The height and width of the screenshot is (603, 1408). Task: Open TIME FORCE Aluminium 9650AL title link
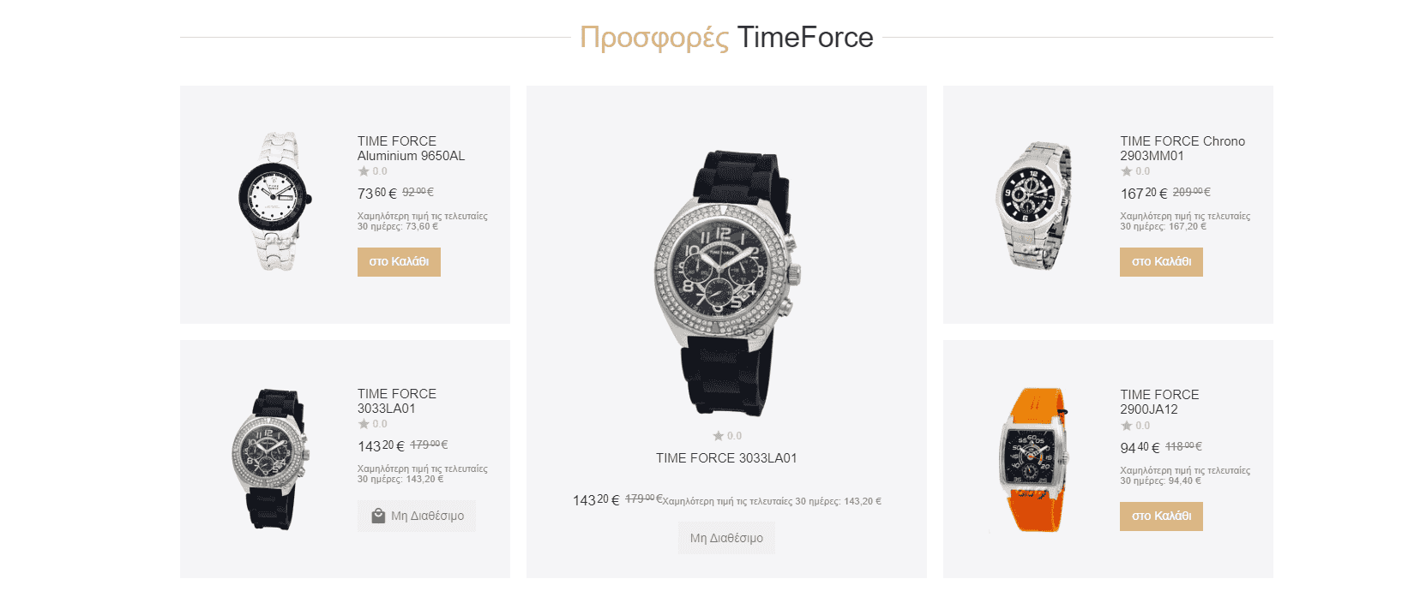[x=412, y=148]
